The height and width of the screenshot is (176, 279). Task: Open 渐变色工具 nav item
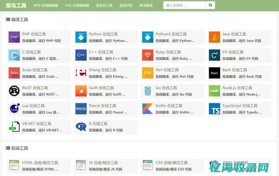104,5
